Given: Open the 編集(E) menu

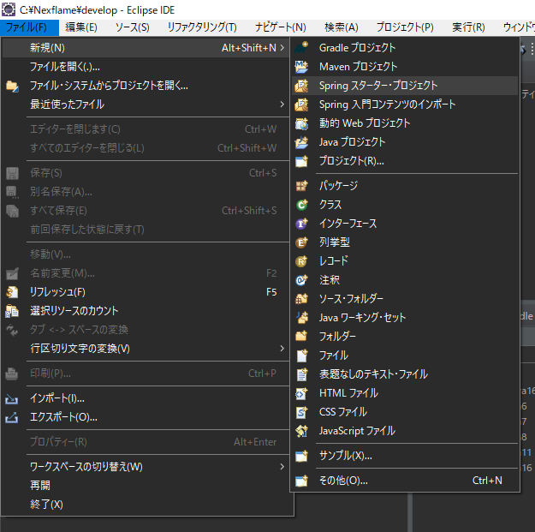Looking at the screenshot, I should tap(81, 27).
